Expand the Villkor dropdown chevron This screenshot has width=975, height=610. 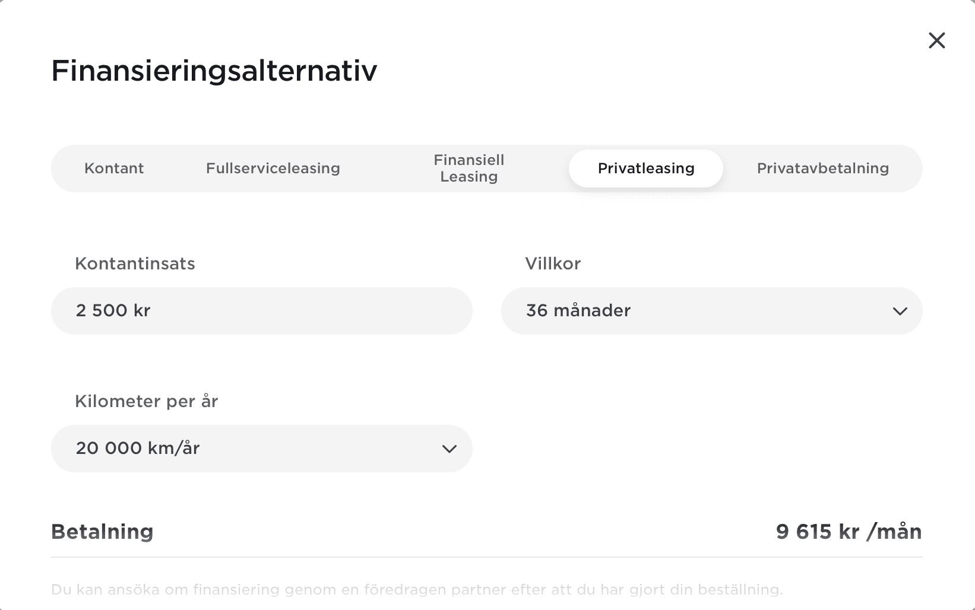[900, 311]
